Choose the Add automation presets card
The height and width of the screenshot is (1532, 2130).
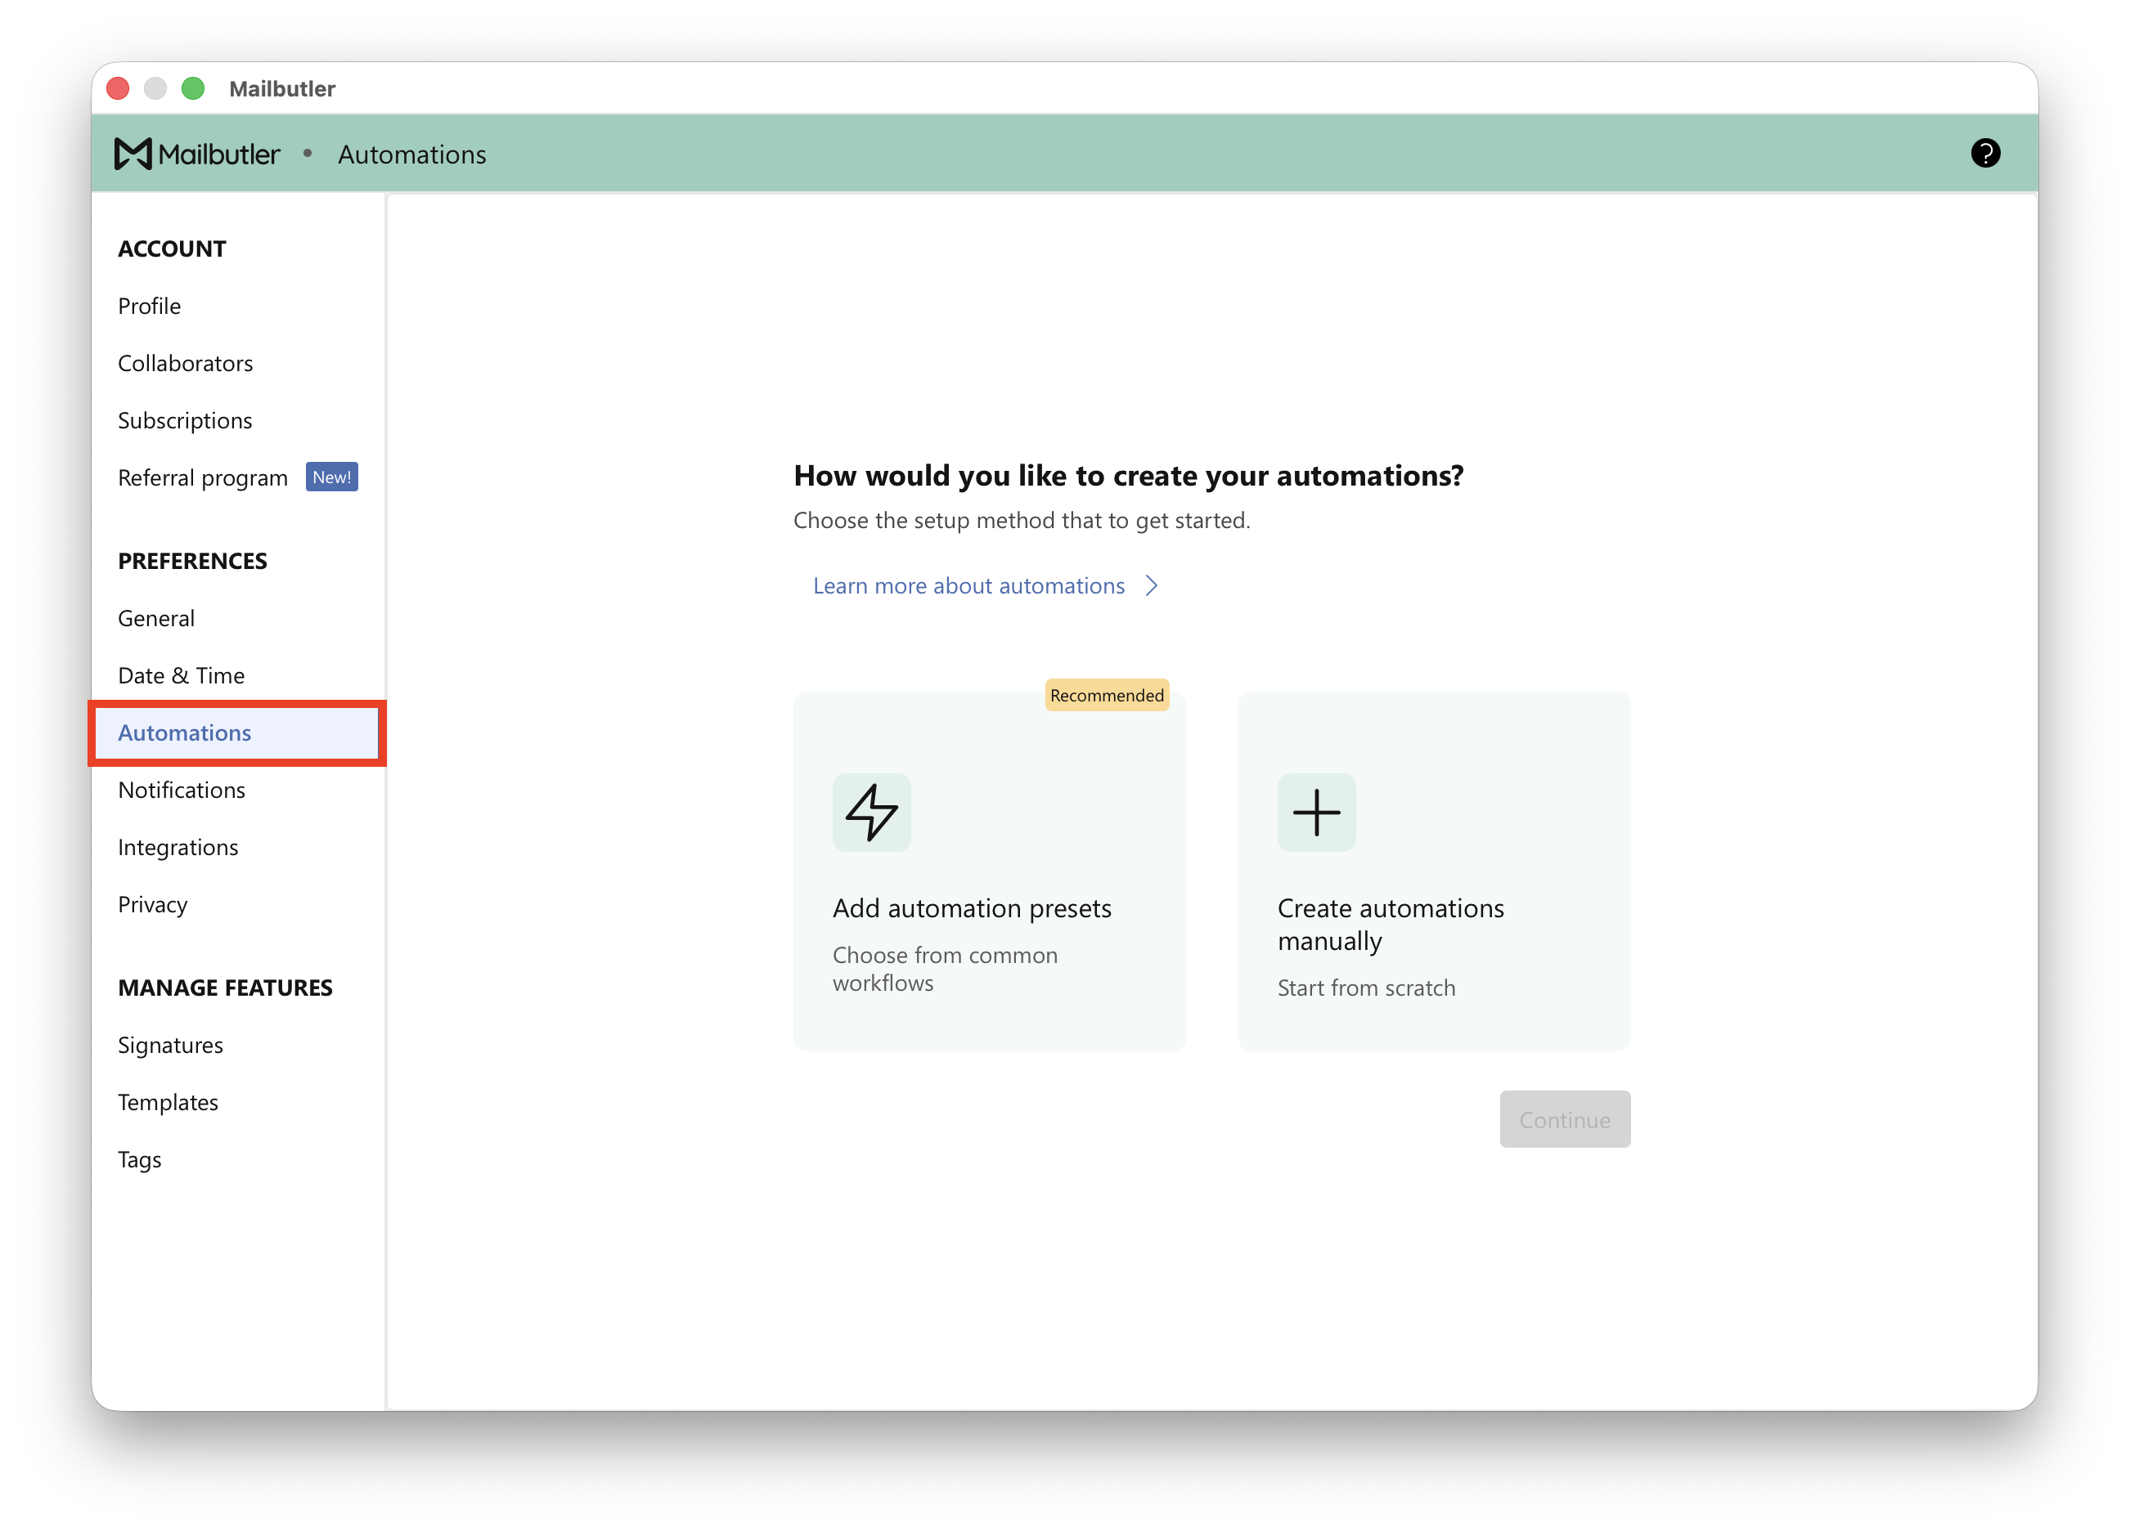pyautogui.click(x=989, y=871)
